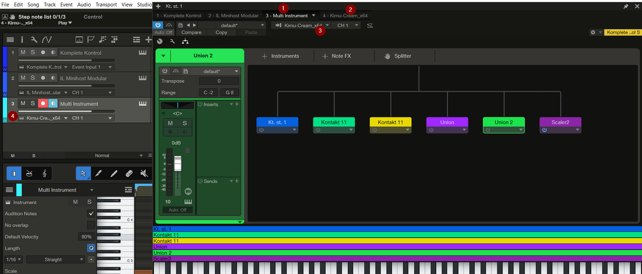This screenshot has height=274, width=642.
Task: Open Event Input 1 dropdown on Komplete Kontrol
Action: click(x=92, y=67)
